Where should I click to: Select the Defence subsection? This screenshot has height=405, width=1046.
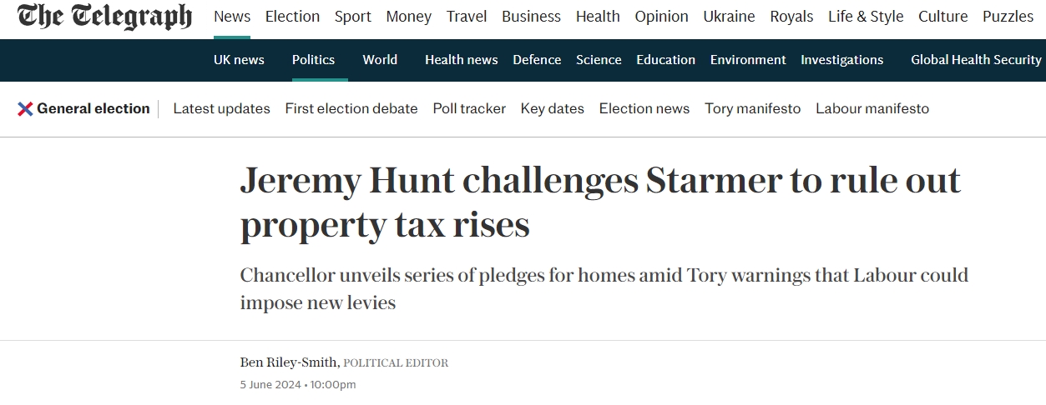537,60
